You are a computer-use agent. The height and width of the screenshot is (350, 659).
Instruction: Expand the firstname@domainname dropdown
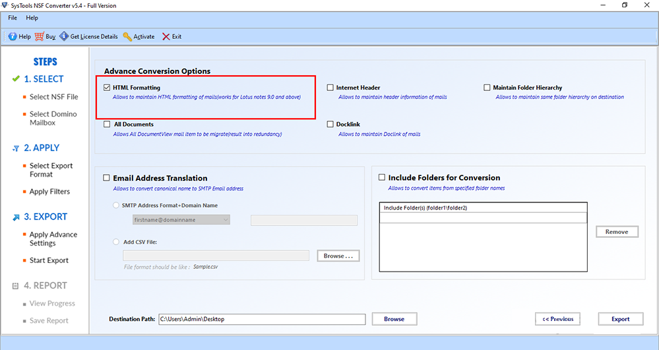(226, 219)
